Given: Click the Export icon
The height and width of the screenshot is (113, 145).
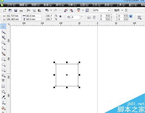Looking at the screenshot, I should 71,10.
